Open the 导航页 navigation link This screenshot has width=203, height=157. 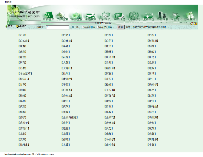21,26
